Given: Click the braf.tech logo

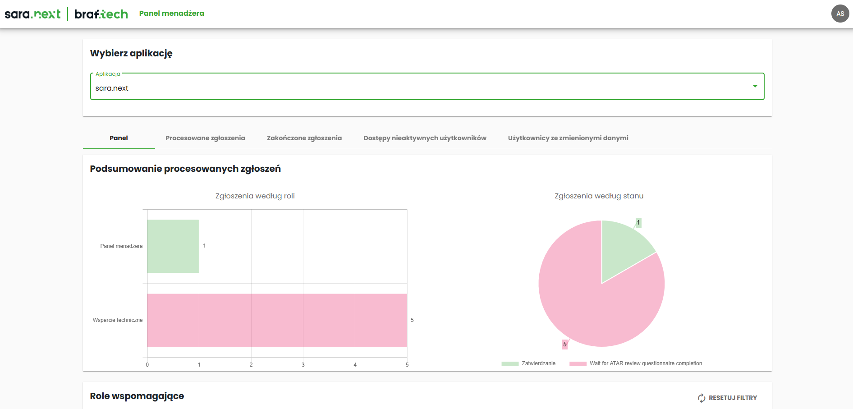Looking at the screenshot, I should 101,14.
